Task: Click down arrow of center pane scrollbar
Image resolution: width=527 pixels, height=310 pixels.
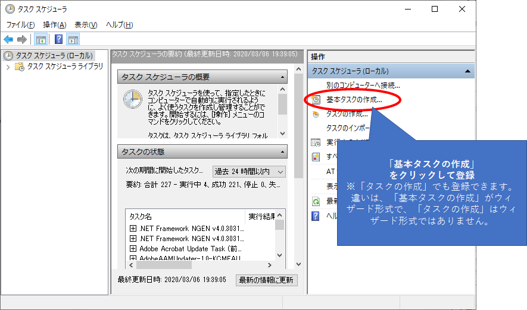Action: point(298,264)
